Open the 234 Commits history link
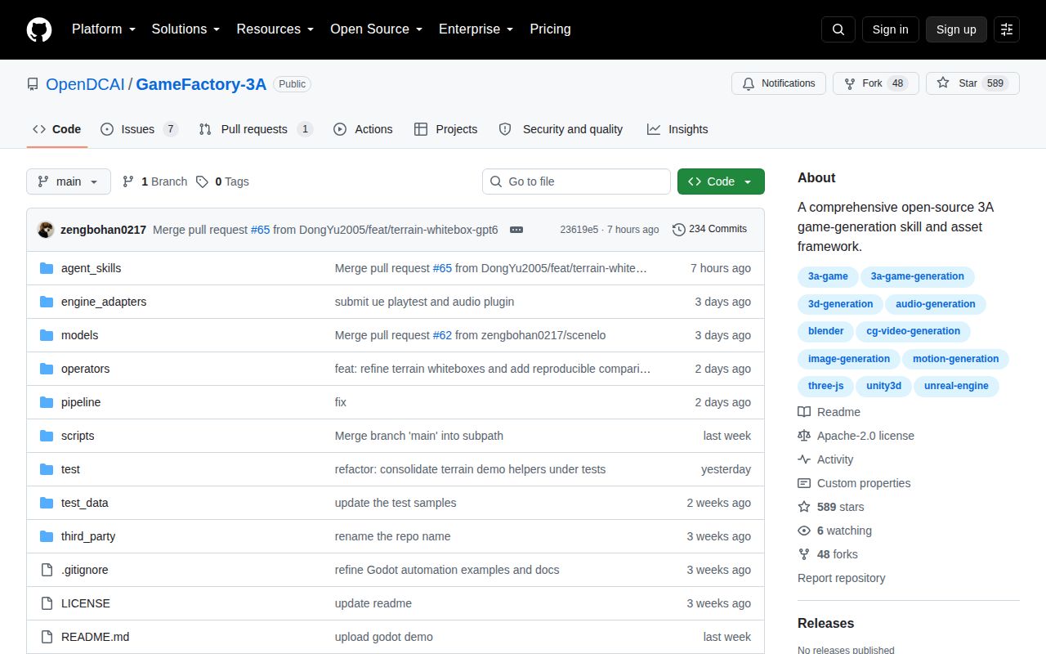 (x=709, y=229)
